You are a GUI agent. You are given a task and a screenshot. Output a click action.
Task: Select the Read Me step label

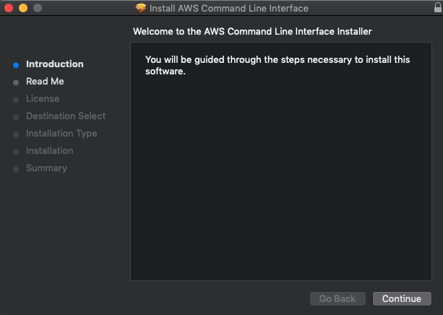[45, 82]
